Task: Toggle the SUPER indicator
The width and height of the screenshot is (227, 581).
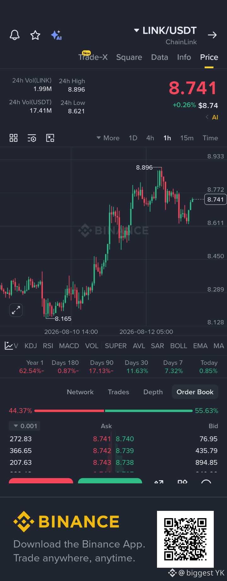Action: click(116, 346)
